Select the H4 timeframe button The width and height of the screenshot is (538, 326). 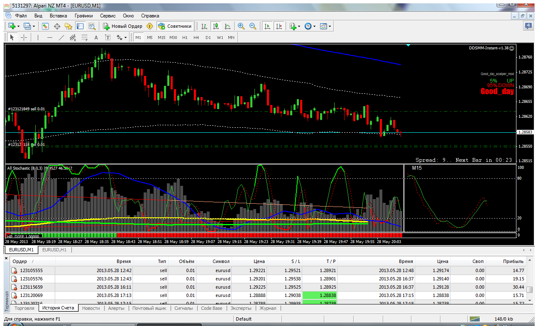point(196,37)
